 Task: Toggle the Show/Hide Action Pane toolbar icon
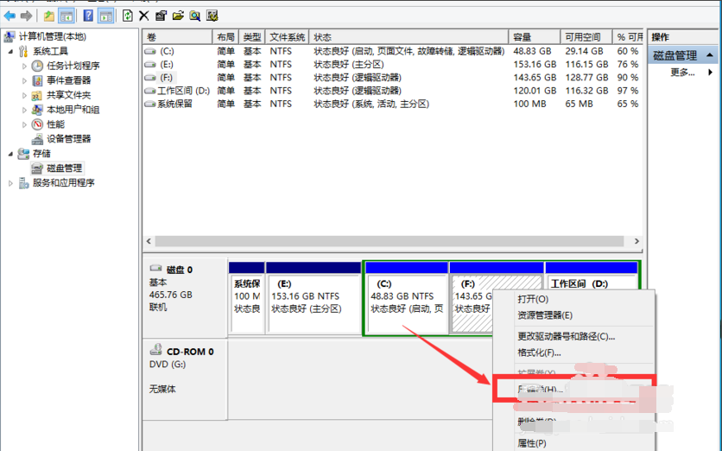click(x=106, y=16)
